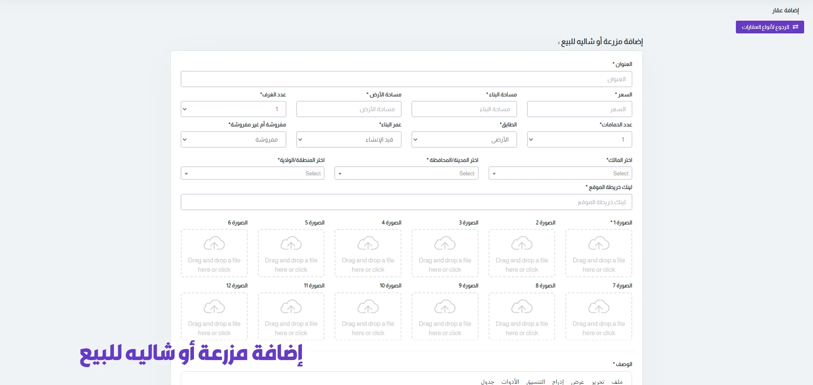Click the upload cloud icon for الصورة 4

(x=368, y=243)
